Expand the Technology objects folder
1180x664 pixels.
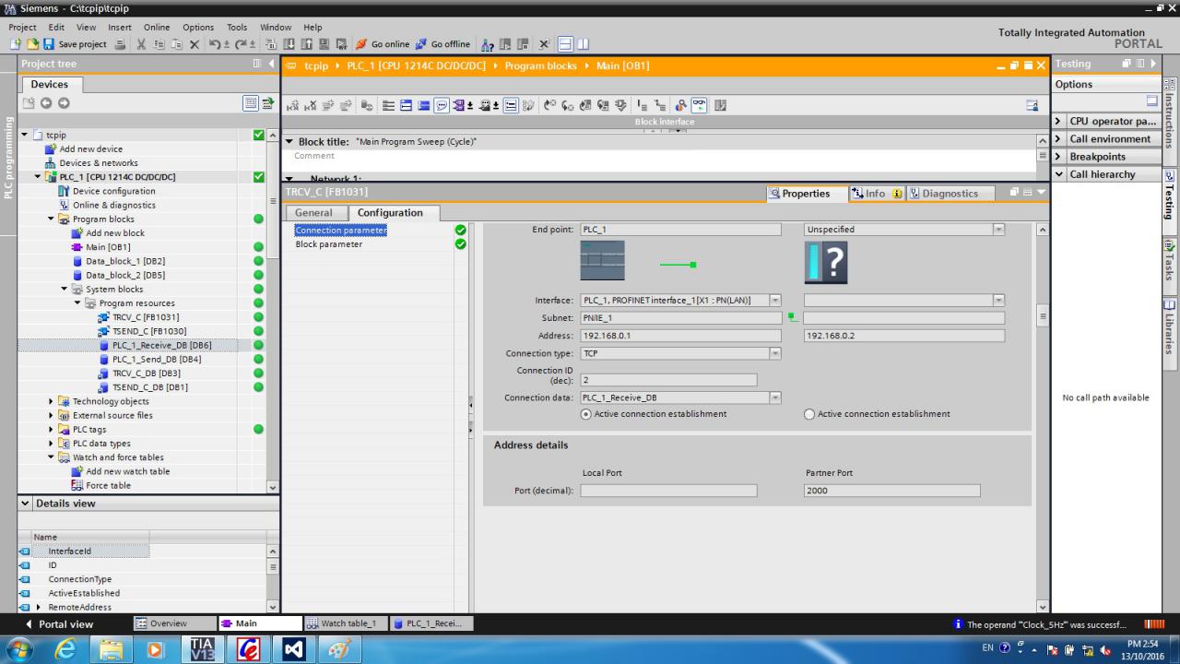[52, 401]
